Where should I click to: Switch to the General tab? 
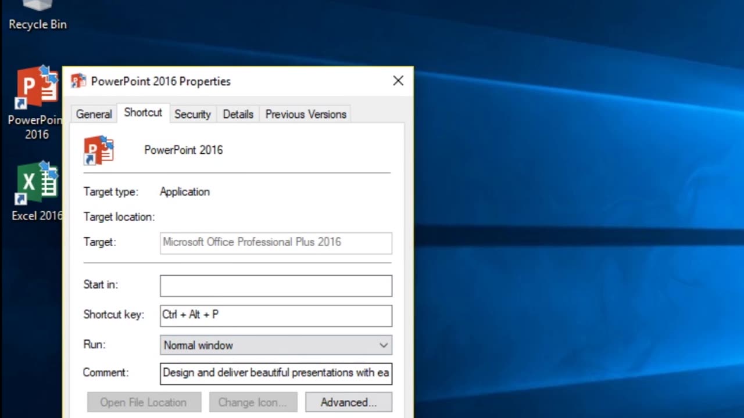[94, 114]
